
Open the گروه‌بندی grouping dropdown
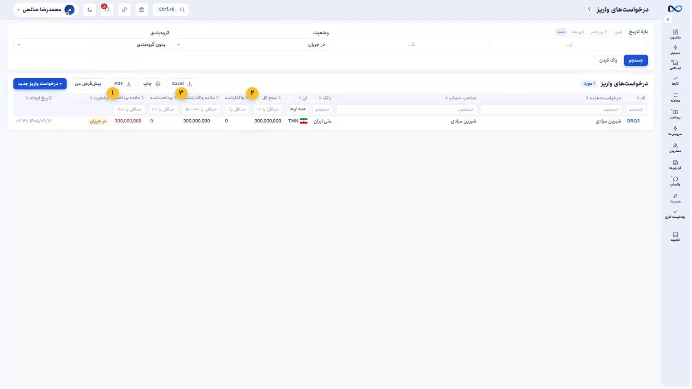(91, 45)
